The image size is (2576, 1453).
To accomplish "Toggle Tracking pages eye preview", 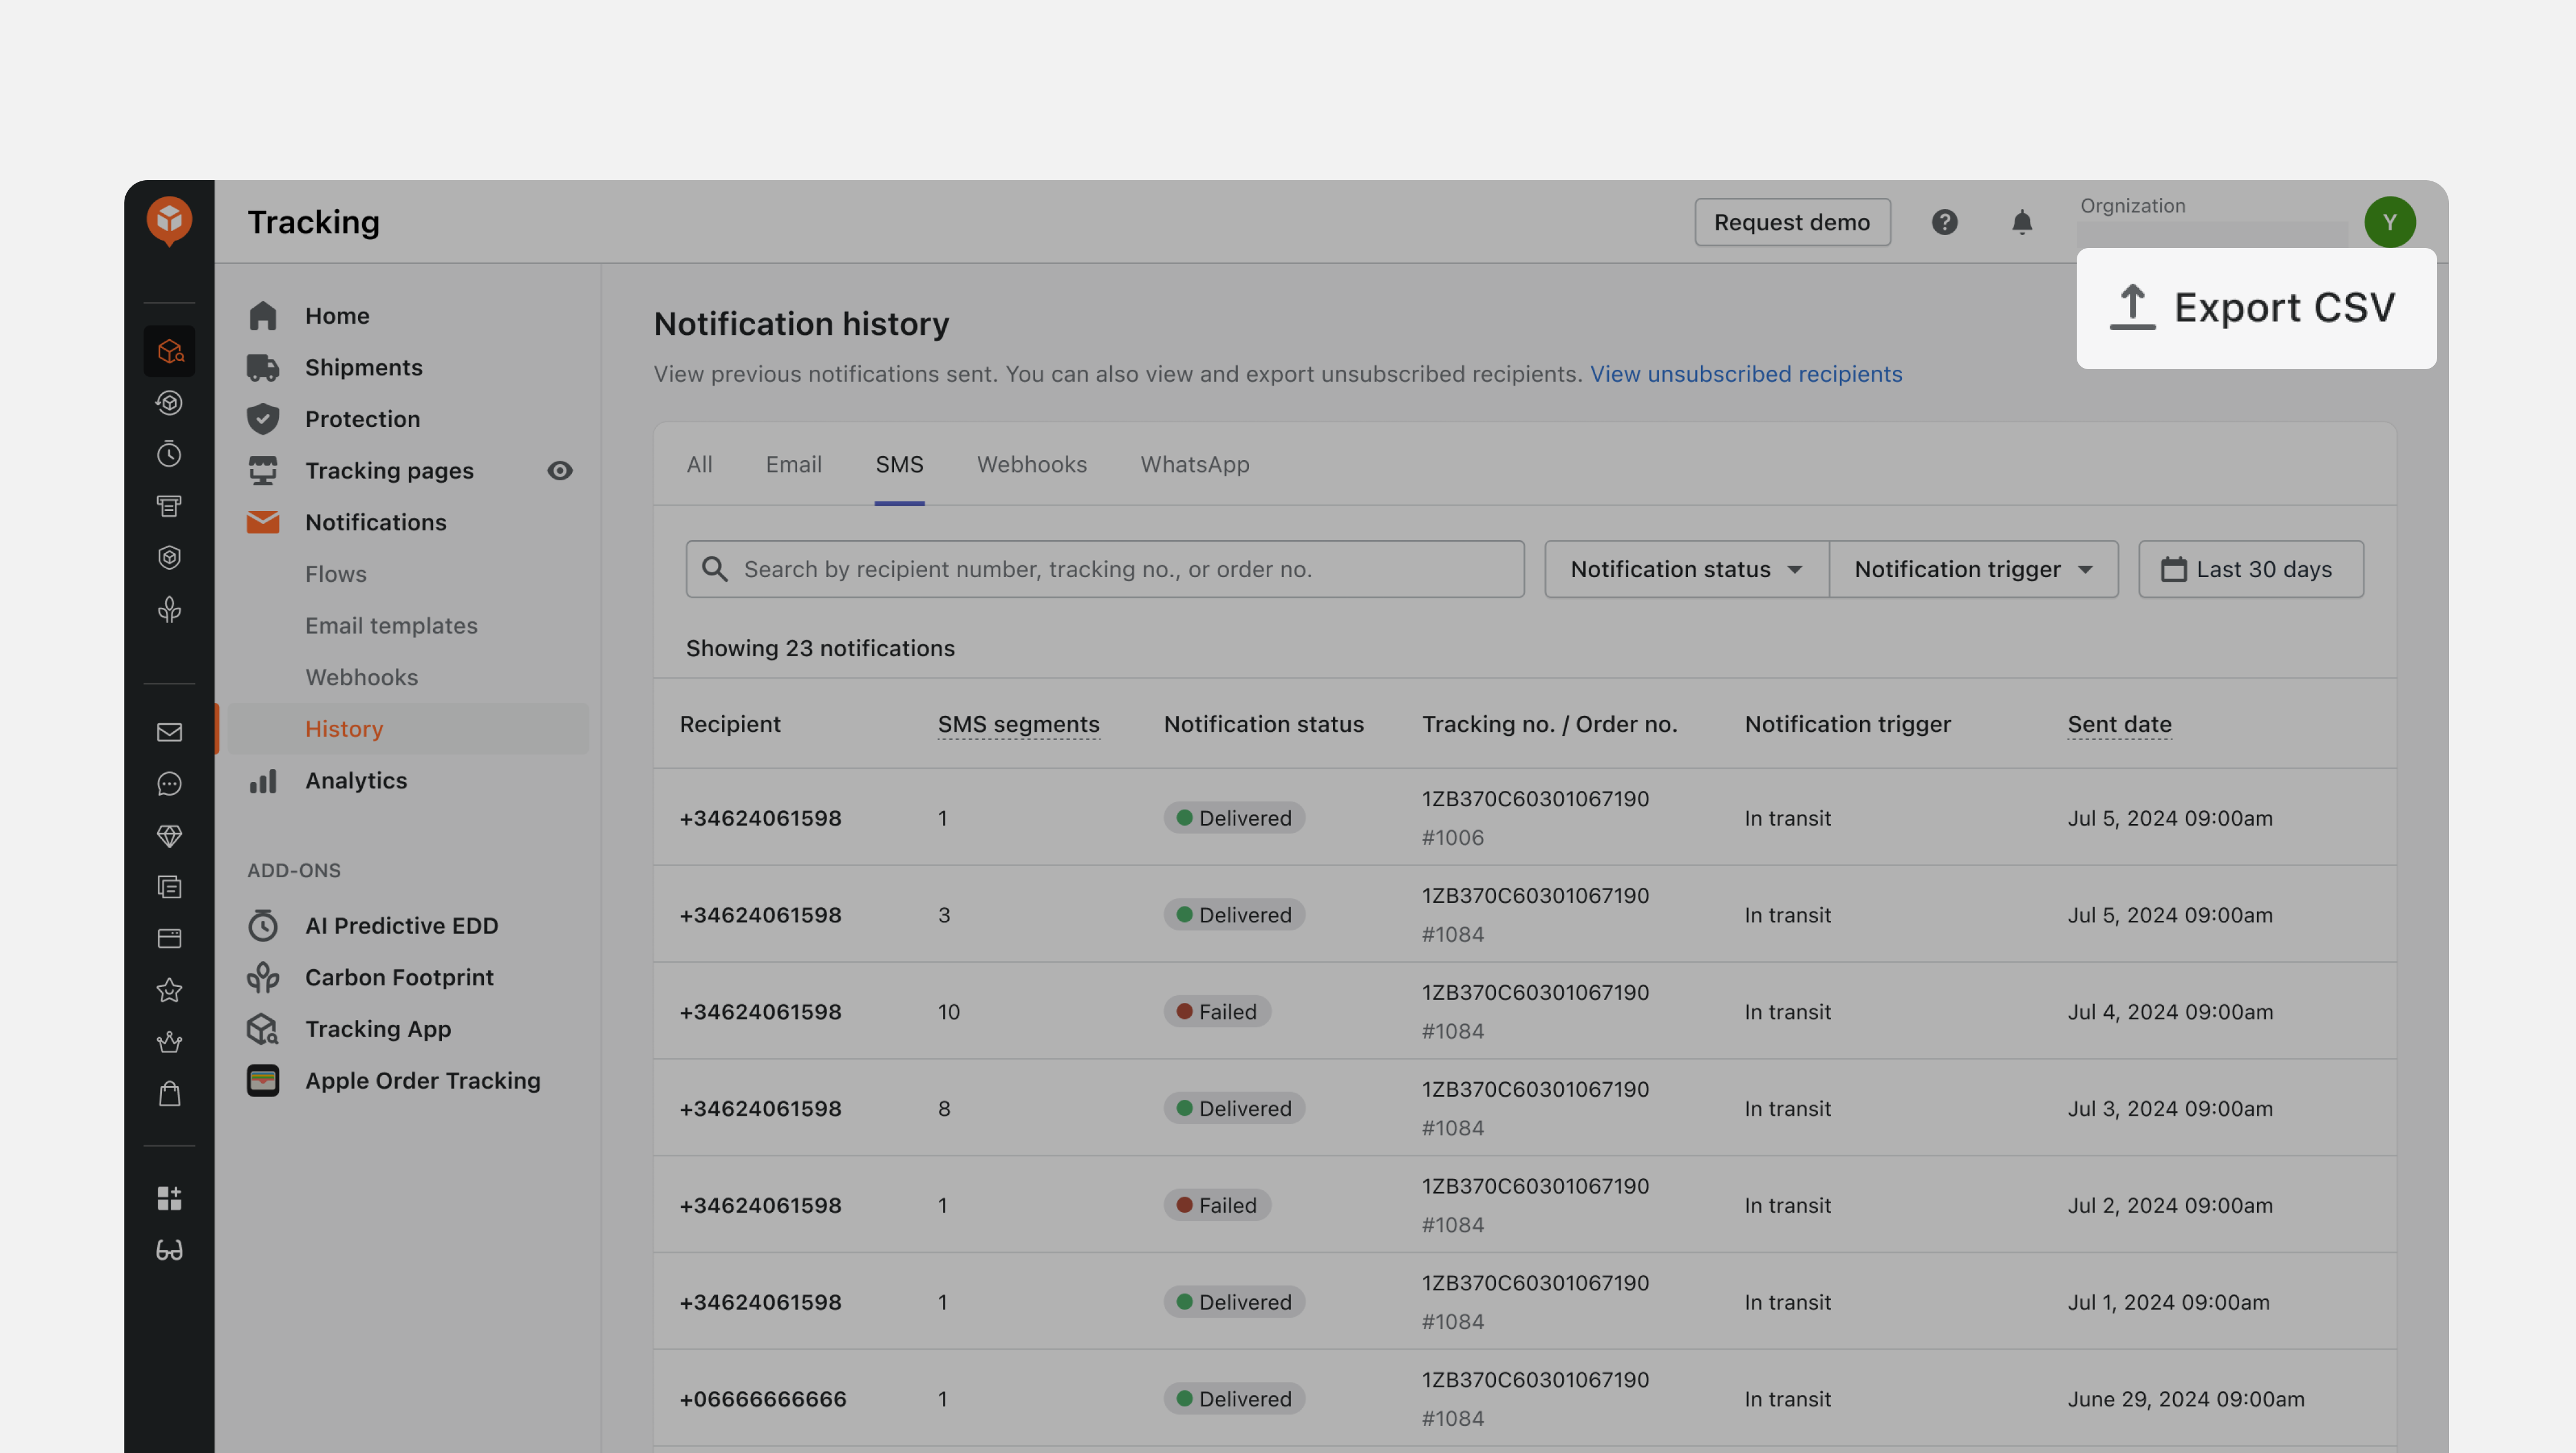I will tap(560, 470).
